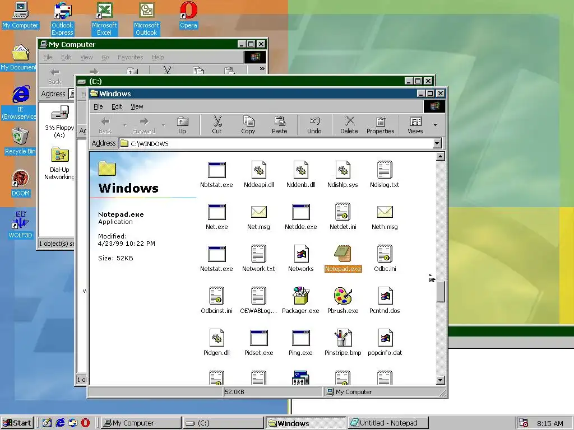This screenshot has width=574, height=430.
Task: Select the Nddeapi.dll file
Action: (259, 175)
